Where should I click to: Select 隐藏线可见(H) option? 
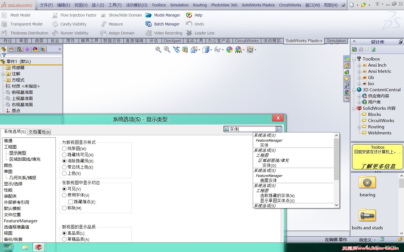[64, 155]
